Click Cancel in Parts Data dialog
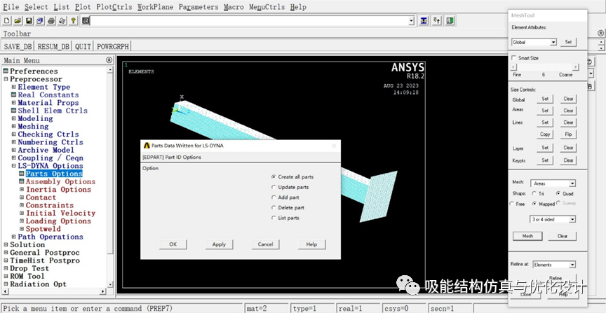The height and width of the screenshot is (313, 606). tap(266, 244)
